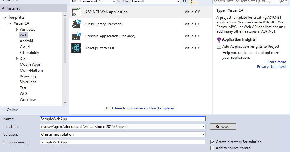Viewport: 290px width, 152px height.
Task: Click the React.js Starter Kit label
Action: [100, 48]
